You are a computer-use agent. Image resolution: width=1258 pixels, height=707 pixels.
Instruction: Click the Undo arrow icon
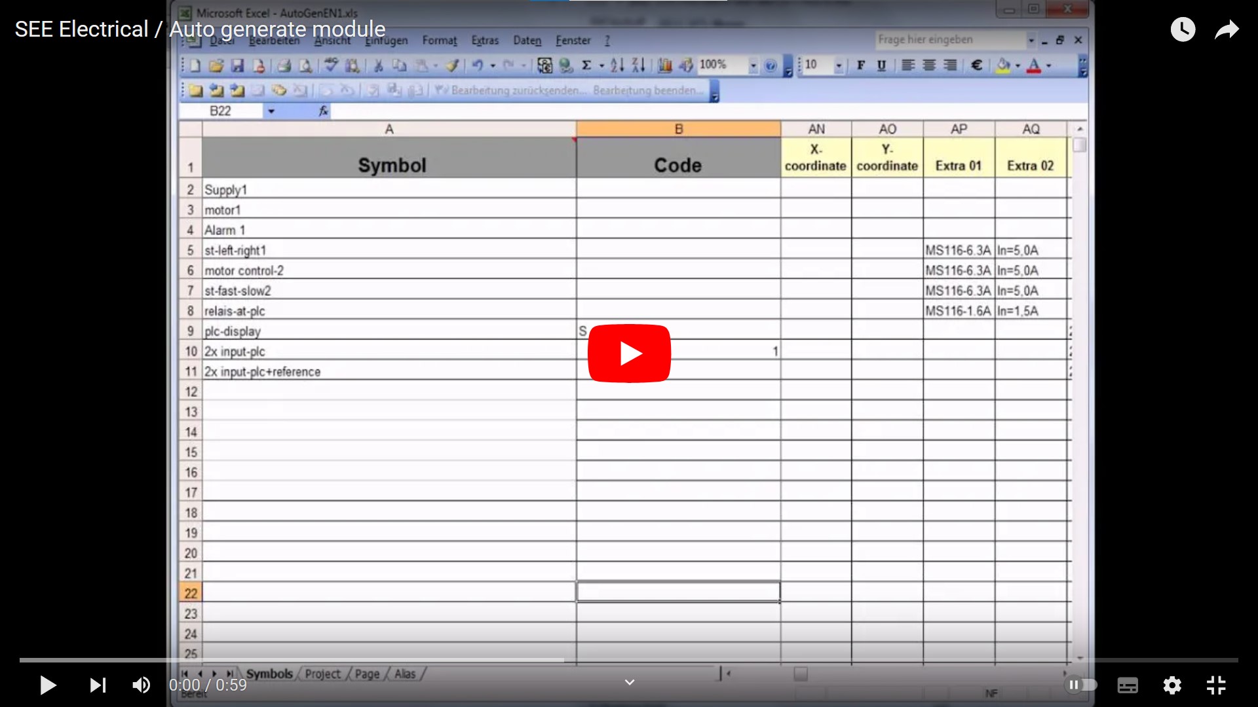click(x=477, y=65)
